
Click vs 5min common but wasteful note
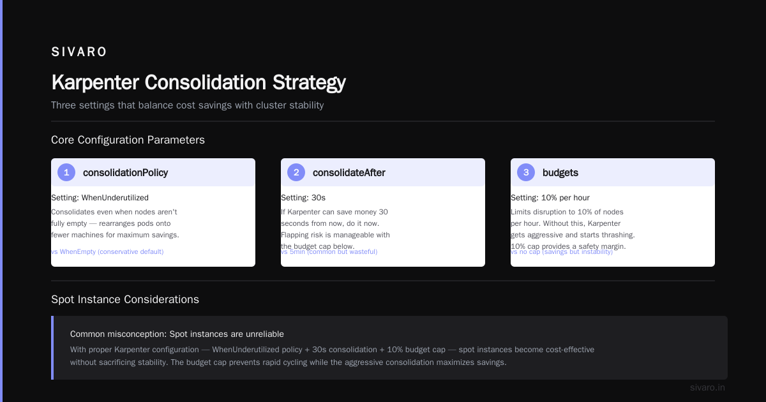tap(329, 252)
